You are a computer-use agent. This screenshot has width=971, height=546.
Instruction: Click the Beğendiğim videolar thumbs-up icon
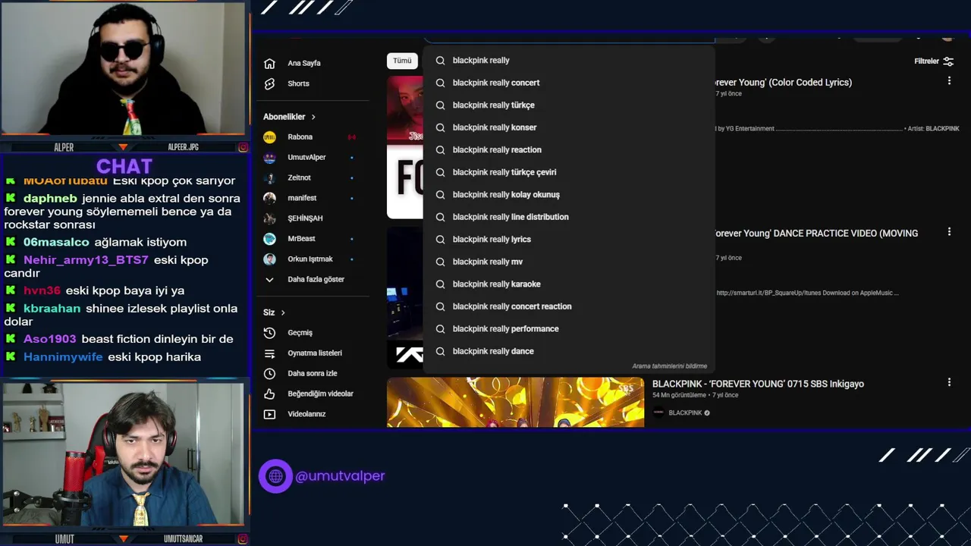pos(269,394)
